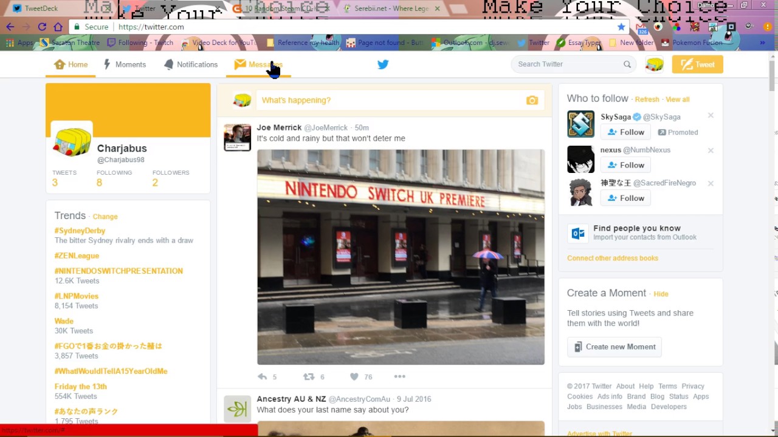
Task: Open the Notifications tab
Action: click(x=190, y=64)
